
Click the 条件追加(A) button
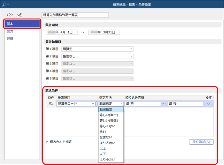click(x=201, y=142)
